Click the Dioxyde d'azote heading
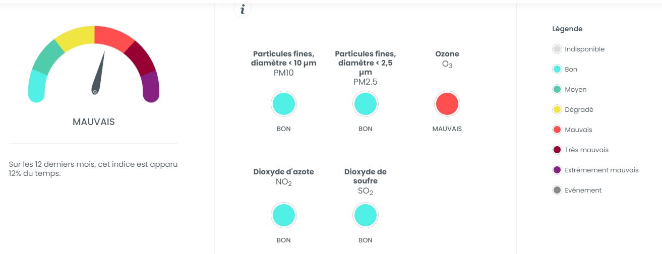The width and height of the screenshot is (662, 254). point(283,172)
